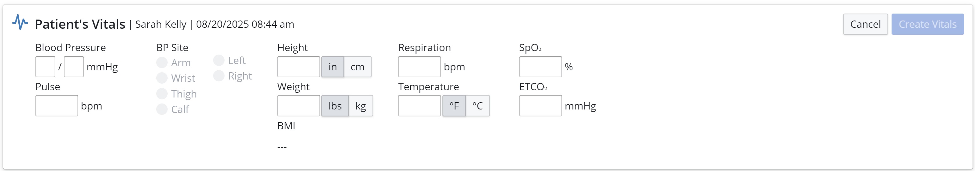Image resolution: width=975 pixels, height=171 pixels.
Task: Click the diastolic blood pressure field
Action: point(74,67)
